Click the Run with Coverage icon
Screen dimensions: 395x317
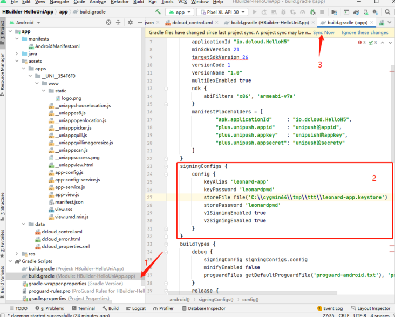pyautogui.click(x=293, y=12)
